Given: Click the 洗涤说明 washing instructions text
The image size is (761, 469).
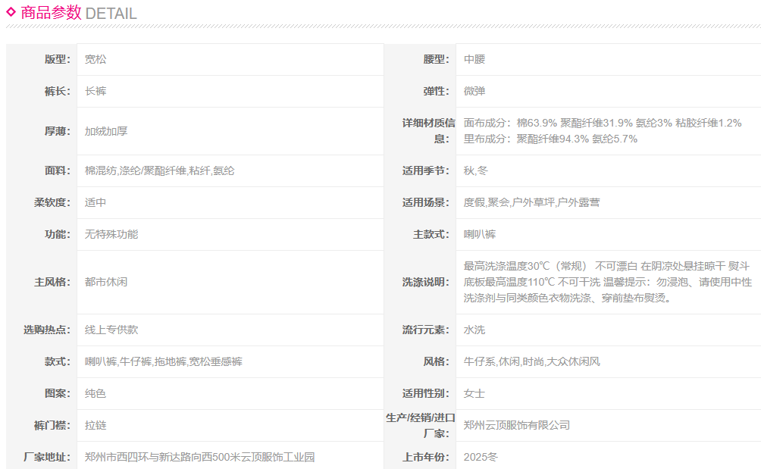Looking at the screenshot, I should tap(606, 282).
